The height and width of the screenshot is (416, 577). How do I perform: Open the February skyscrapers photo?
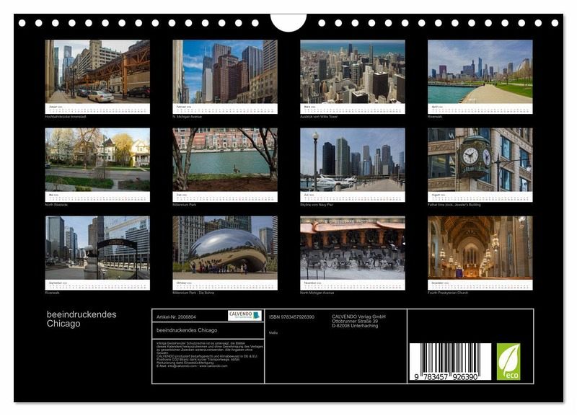coord(225,71)
